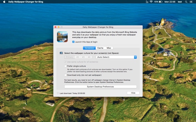Switch to the Misc tab

(109, 48)
